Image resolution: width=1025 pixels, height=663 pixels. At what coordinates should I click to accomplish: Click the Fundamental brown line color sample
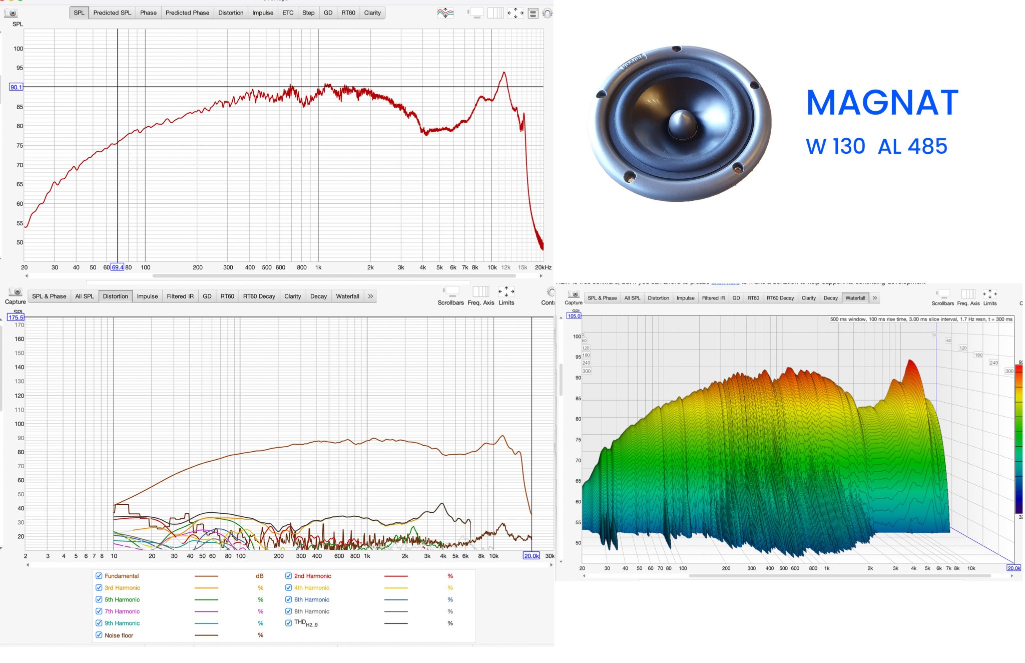[x=206, y=576]
